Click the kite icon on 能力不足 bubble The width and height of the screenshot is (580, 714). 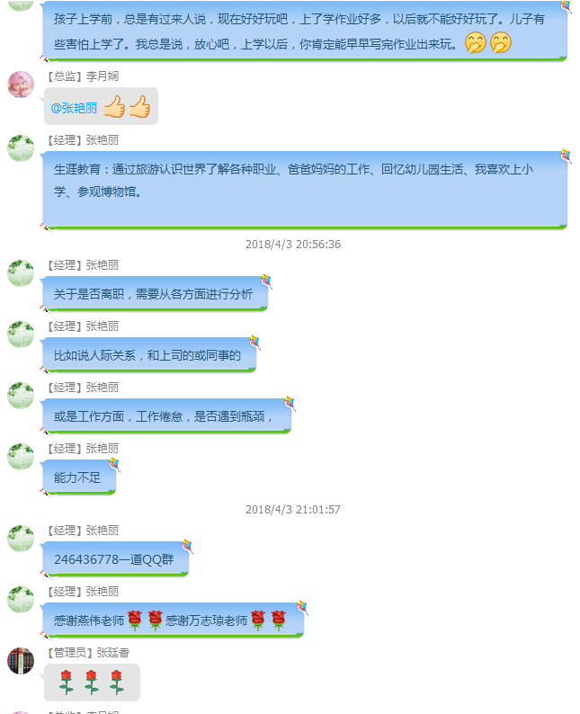114,464
